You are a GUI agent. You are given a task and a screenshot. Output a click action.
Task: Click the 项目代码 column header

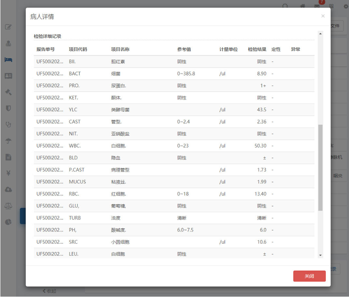coord(78,49)
